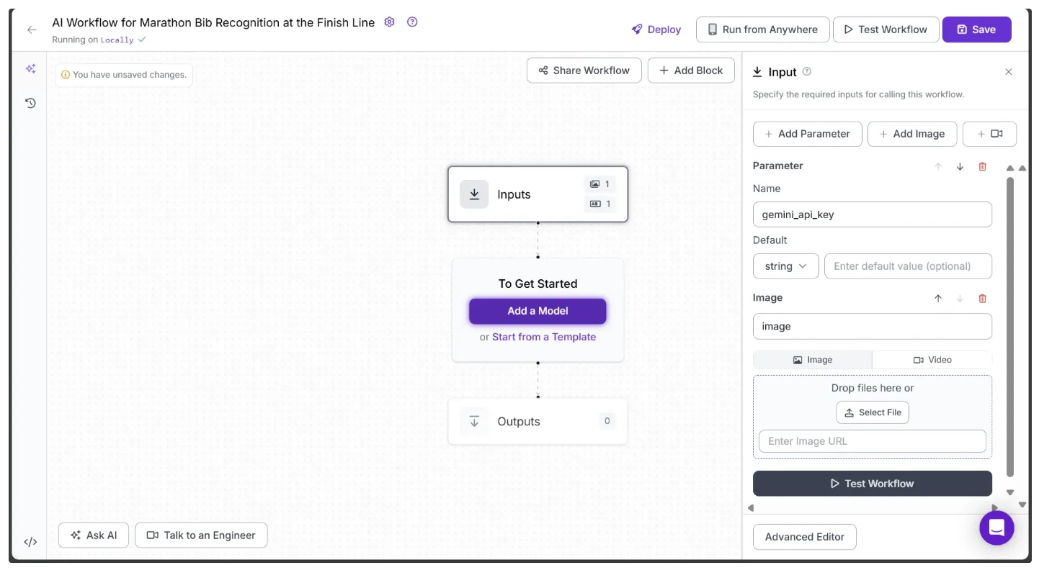This screenshot has width=1039, height=570.
Task: Click the Input panel's vertical scrollbar
Action: pyautogui.click(x=1010, y=326)
